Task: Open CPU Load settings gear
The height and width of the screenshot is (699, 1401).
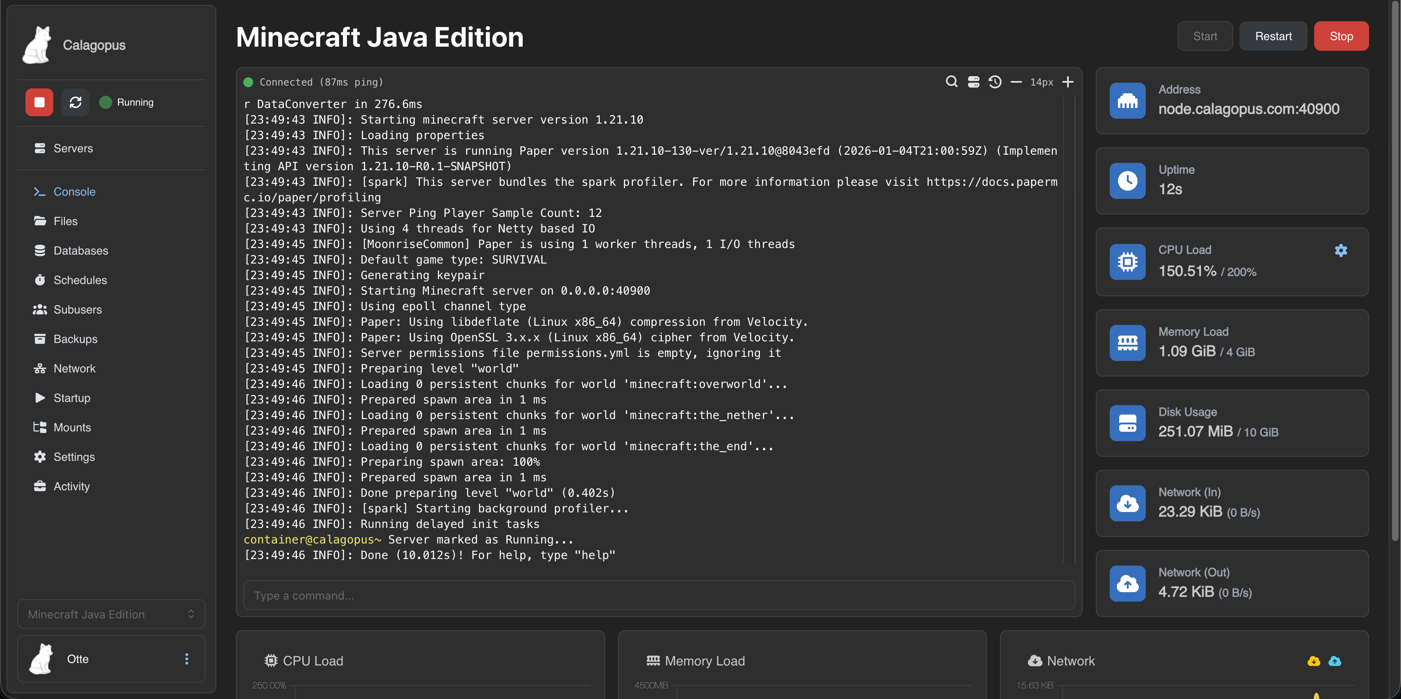Action: tap(1341, 250)
